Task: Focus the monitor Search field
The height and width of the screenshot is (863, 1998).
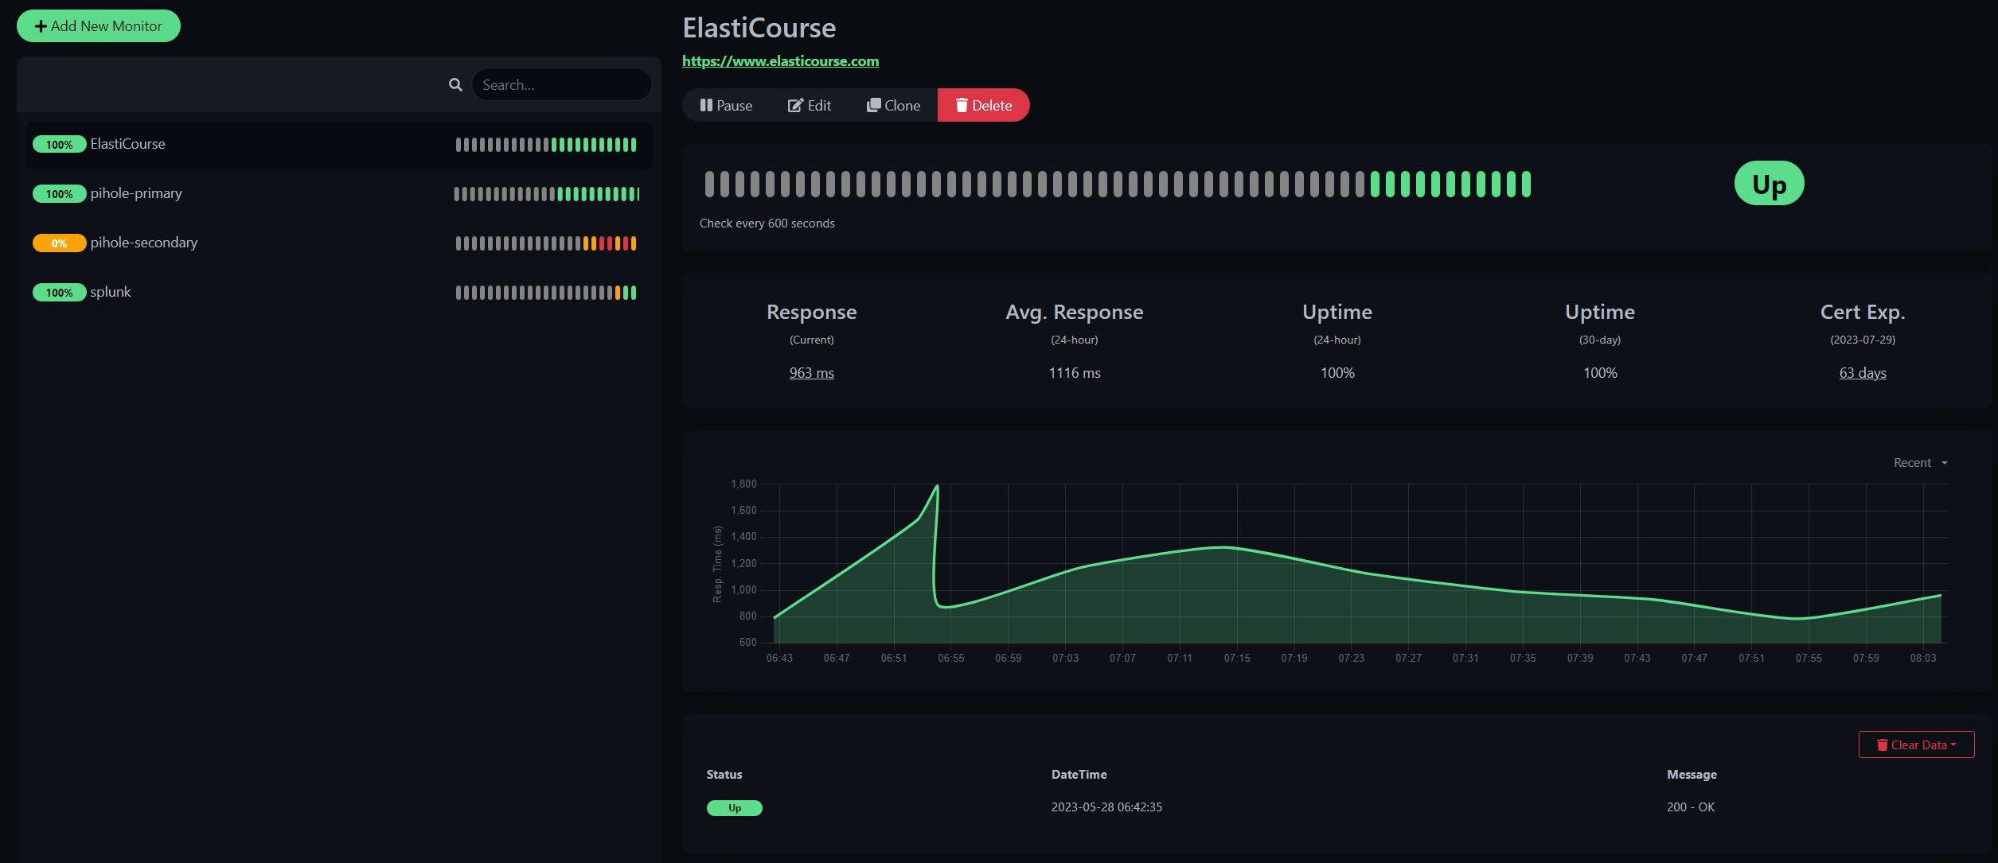Action: click(x=561, y=84)
